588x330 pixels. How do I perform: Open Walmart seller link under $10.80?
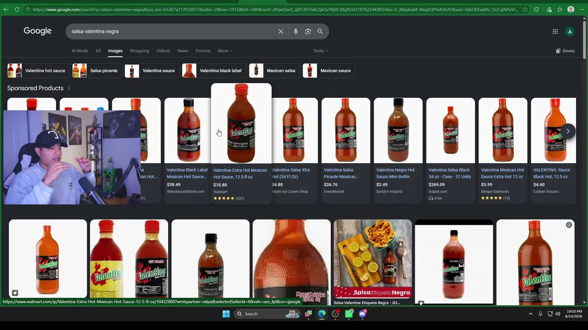(220, 192)
